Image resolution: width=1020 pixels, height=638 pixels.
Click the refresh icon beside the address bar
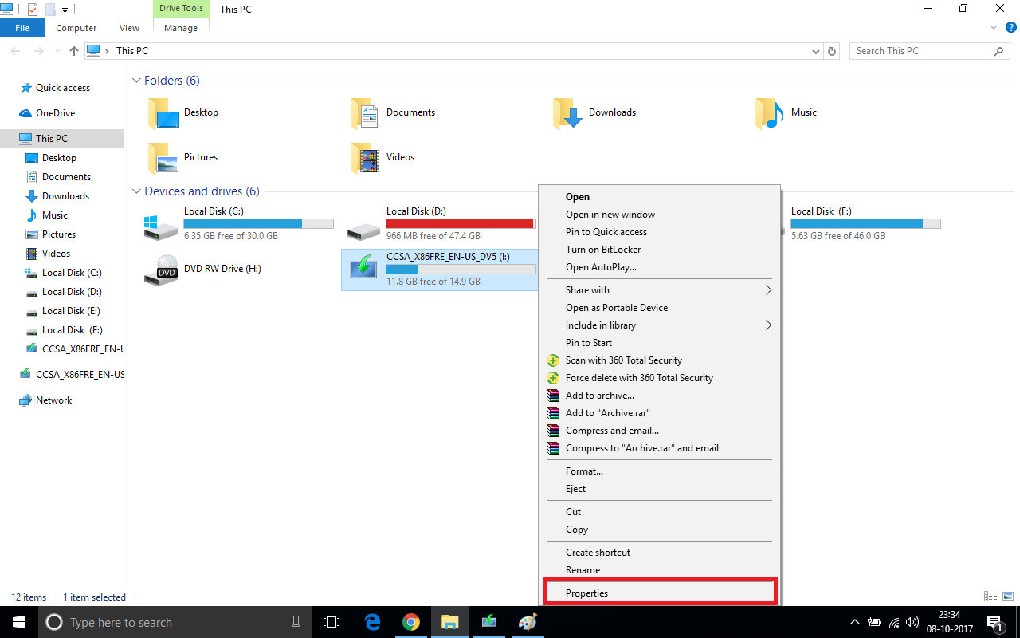pyautogui.click(x=832, y=50)
